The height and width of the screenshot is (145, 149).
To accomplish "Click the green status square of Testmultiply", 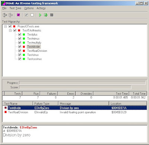I will click(24, 42).
